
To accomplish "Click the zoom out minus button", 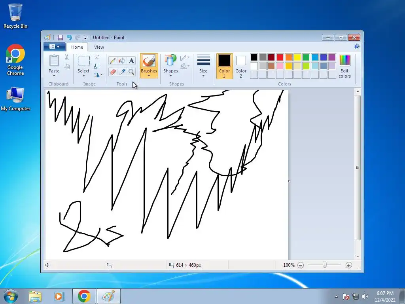I will (x=301, y=265).
